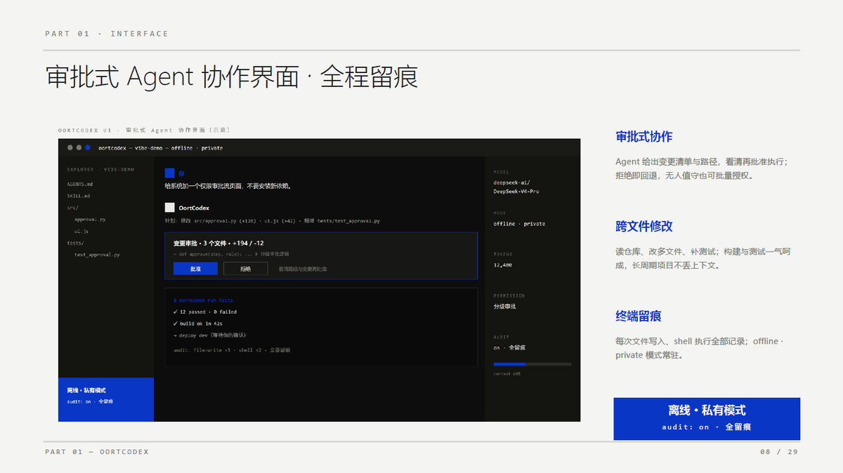
Task: Click the context 48% progress bar
Action: [532, 364]
